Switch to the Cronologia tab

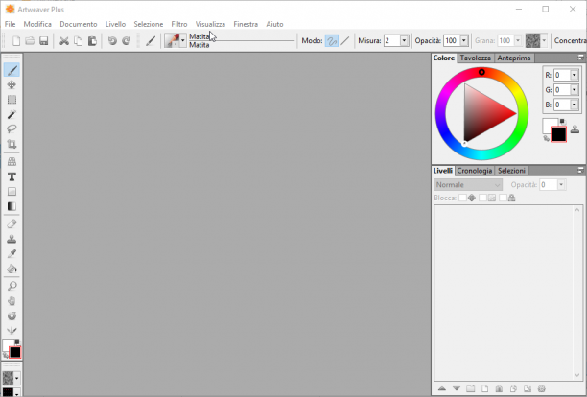pos(475,171)
